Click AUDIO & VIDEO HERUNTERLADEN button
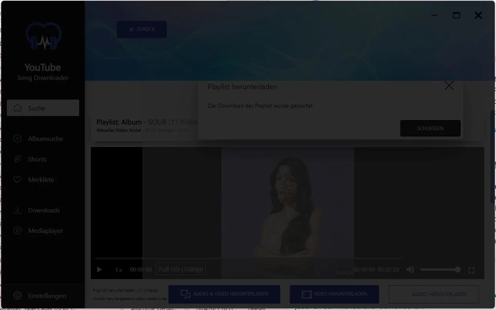The width and height of the screenshot is (496, 310). click(224, 294)
